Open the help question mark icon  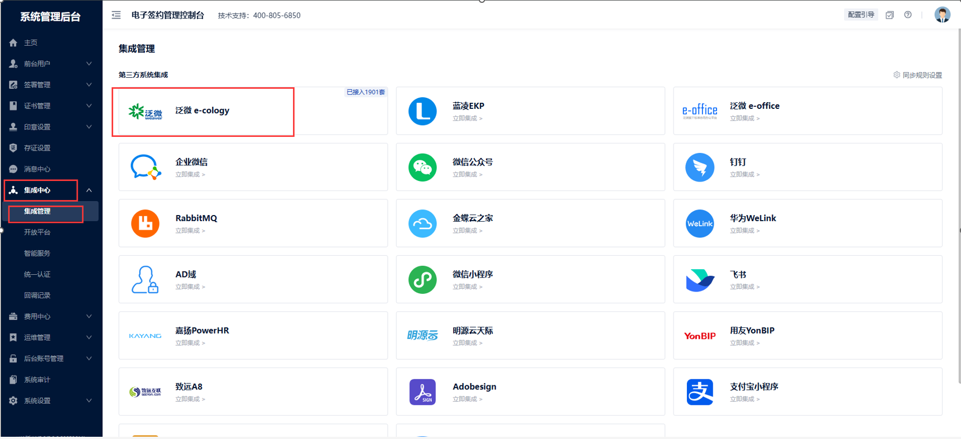[x=908, y=15]
